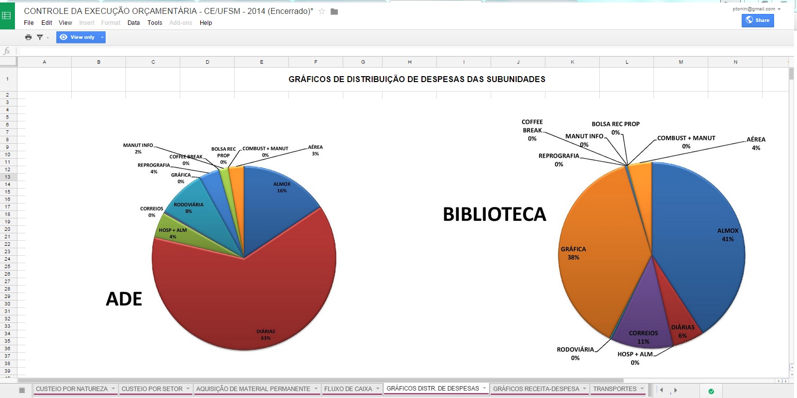Open AQUISIÇÃO DE MATERIAL PERMANENTE tab arrow

click(316, 389)
